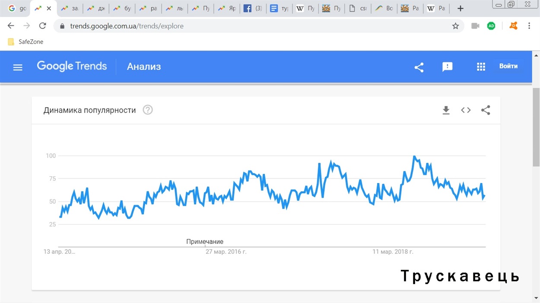Download the chart data as CSV

click(x=446, y=110)
